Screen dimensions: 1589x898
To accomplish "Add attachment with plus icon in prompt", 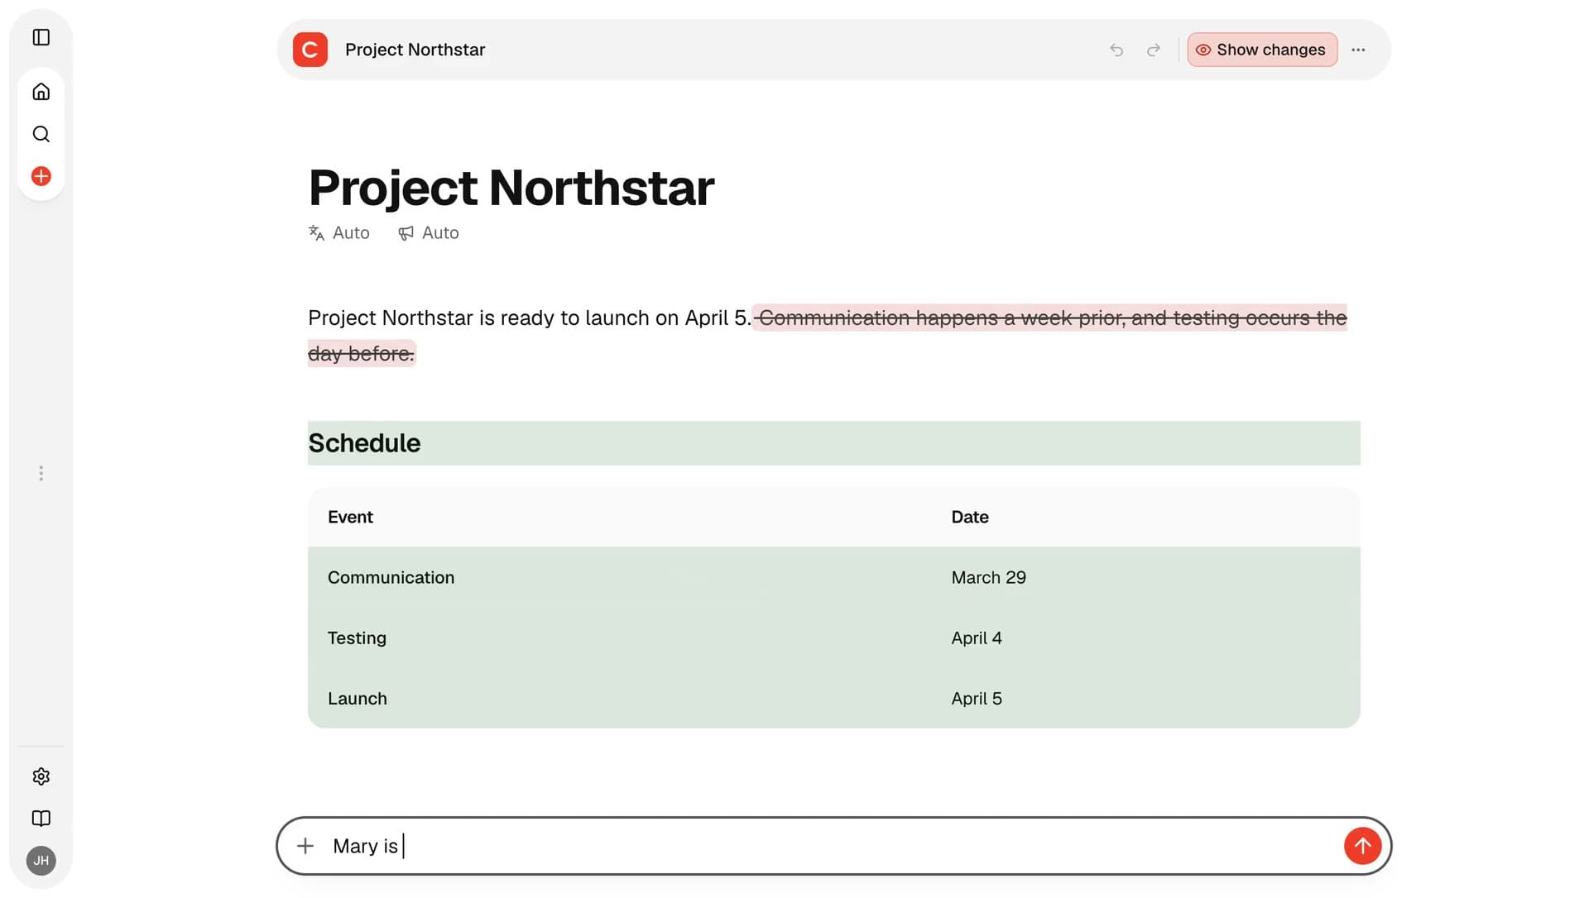I will (305, 846).
